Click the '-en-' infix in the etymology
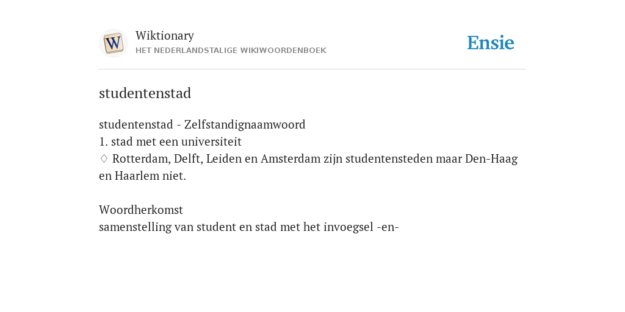 (x=388, y=227)
